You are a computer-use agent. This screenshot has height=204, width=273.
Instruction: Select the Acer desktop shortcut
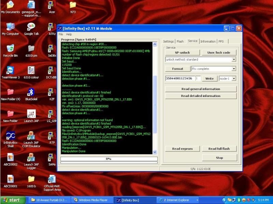click(52, 7)
